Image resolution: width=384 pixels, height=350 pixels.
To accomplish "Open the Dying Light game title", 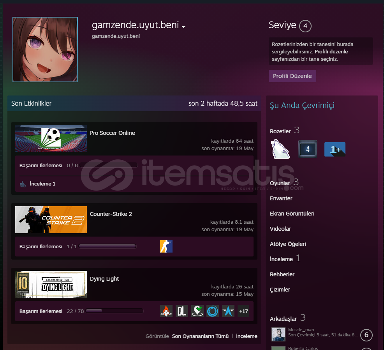I will pos(104,279).
